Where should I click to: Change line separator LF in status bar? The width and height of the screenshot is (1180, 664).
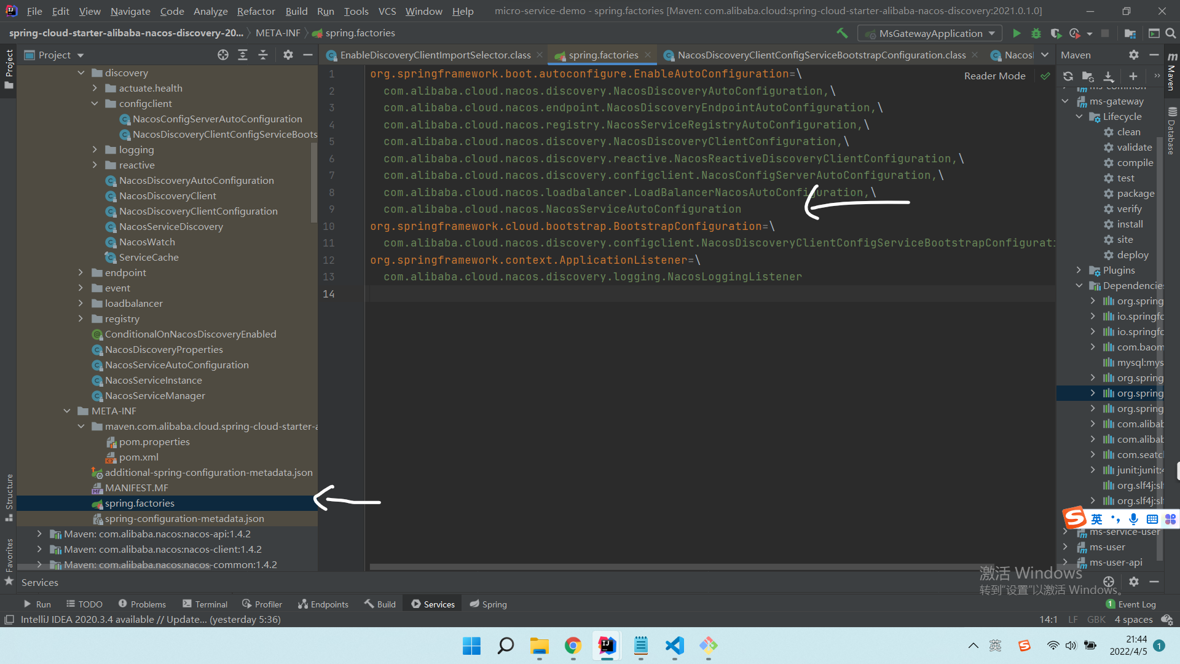[1073, 620]
